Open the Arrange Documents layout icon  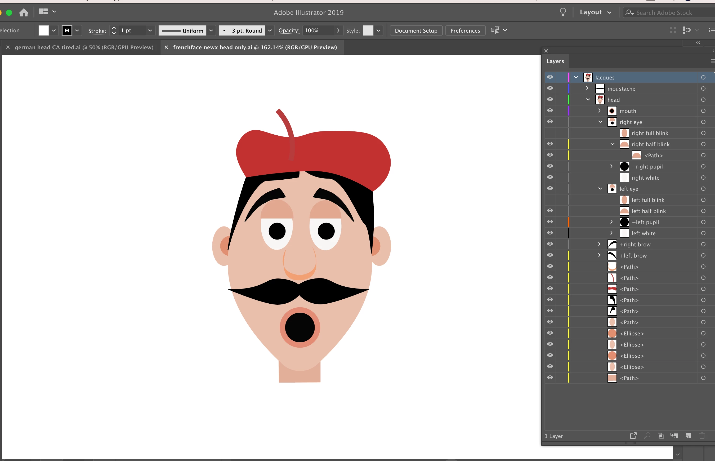(x=43, y=12)
